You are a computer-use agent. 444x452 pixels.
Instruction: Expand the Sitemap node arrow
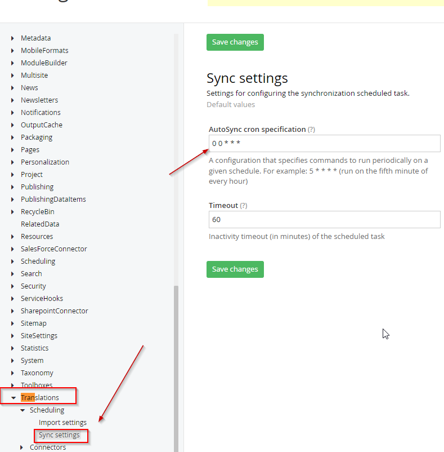coord(12,323)
